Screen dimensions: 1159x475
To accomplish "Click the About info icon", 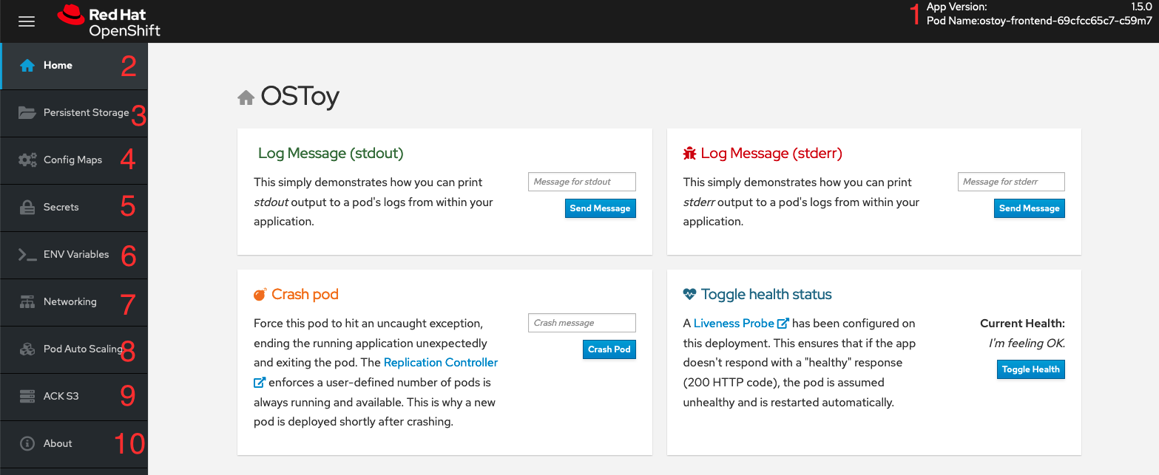I will pos(27,444).
